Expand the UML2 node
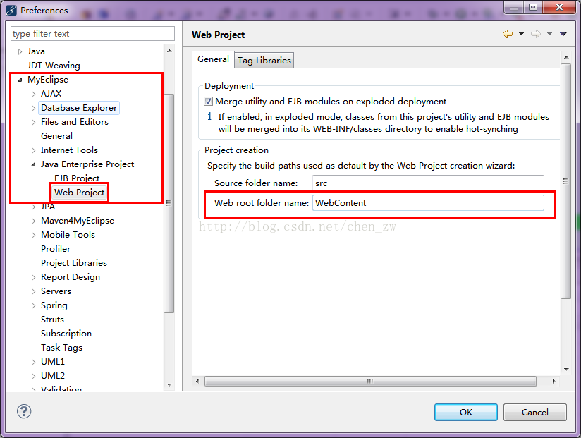The width and height of the screenshot is (581, 438). coord(33,376)
